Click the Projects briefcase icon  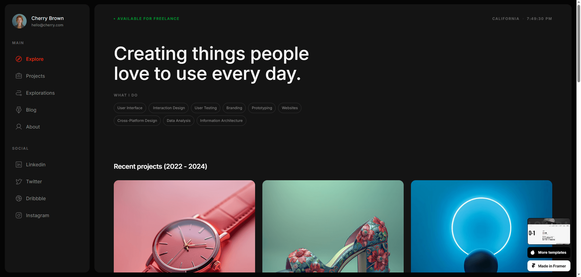[x=19, y=76]
